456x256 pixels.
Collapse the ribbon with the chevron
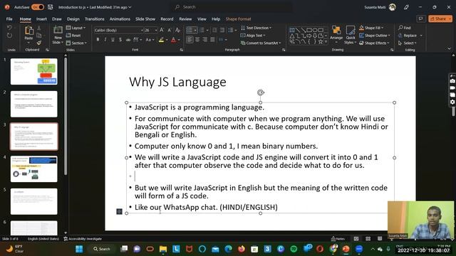(450, 49)
